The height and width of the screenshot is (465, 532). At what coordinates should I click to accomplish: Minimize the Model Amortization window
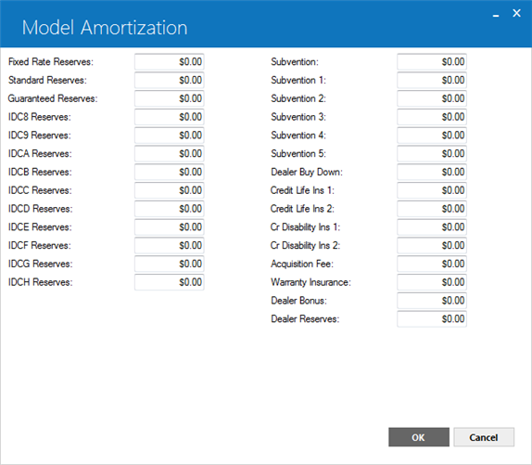(x=496, y=14)
